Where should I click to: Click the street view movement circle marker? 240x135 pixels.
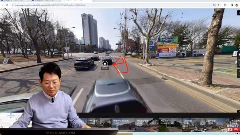(x=105, y=64)
